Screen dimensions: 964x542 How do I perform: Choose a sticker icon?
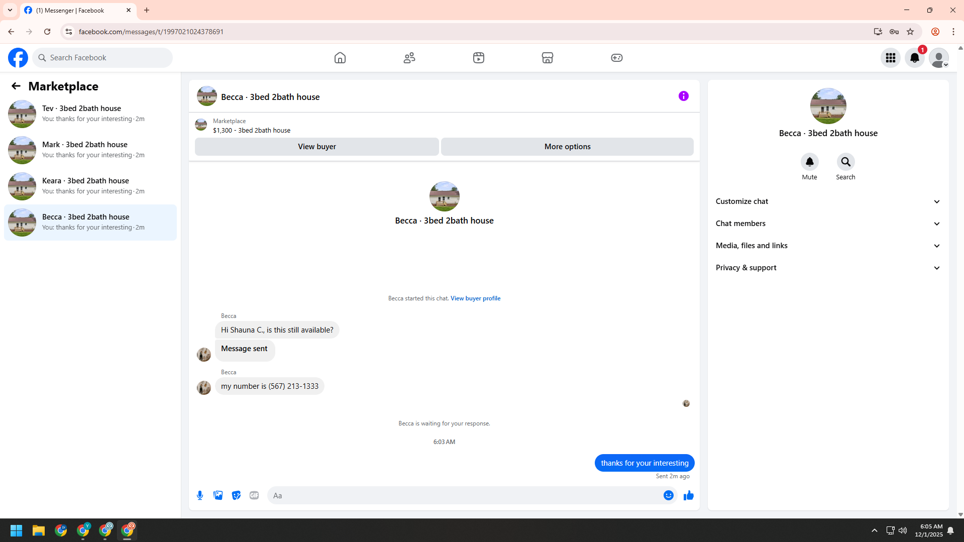tap(236, 495)
